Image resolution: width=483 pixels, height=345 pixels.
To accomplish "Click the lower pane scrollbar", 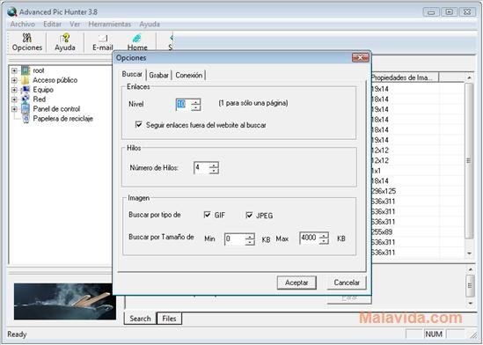I will click(x=470, y=286).
